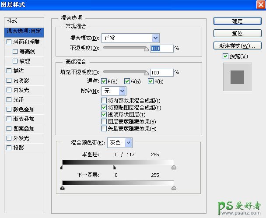The image size is (266, 218).
Task: Enable the 投影 drop shadow checkbox
Action: pos(9,148)
